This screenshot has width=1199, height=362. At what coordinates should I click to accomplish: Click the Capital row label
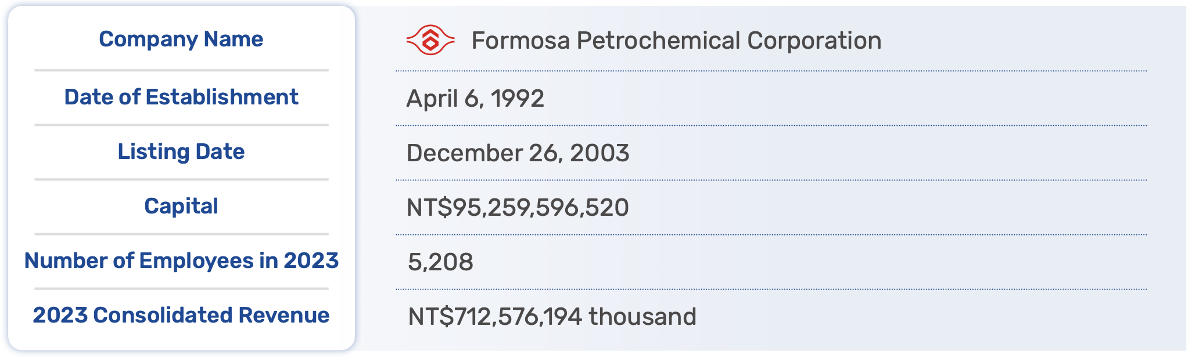(181, 206)
